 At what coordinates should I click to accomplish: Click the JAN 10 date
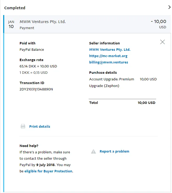click(11, 24)
